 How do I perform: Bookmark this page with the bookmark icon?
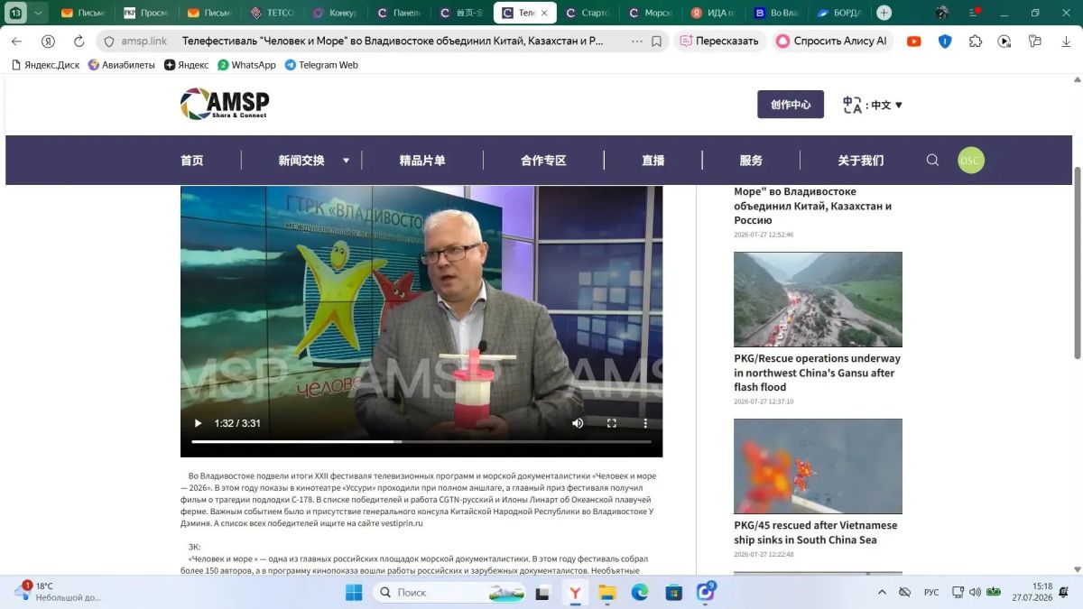click(656, 42)
